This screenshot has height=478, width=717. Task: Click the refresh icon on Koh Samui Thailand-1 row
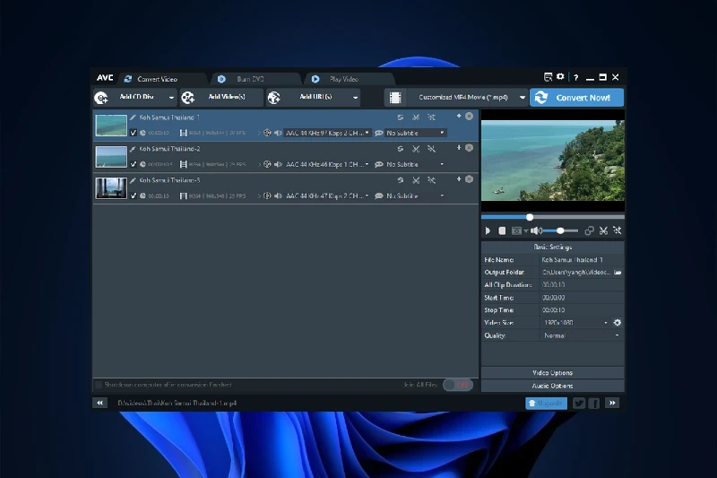(401, 117)
